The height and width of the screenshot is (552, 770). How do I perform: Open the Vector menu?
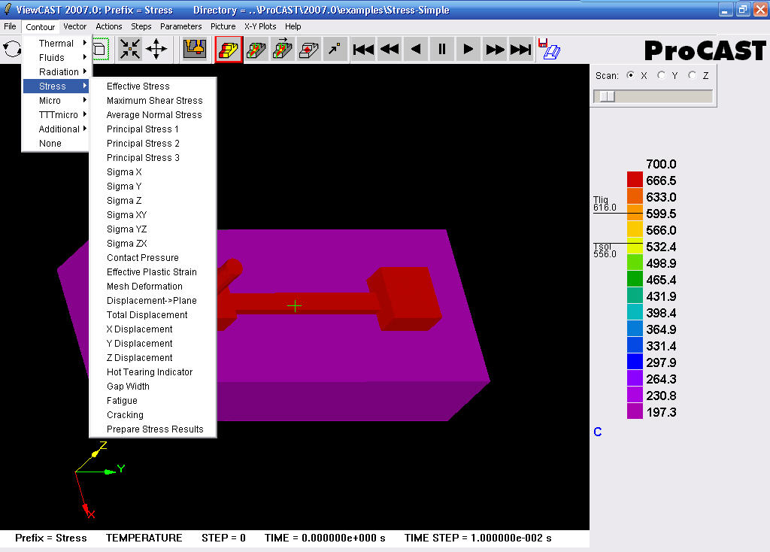(74, 26)
